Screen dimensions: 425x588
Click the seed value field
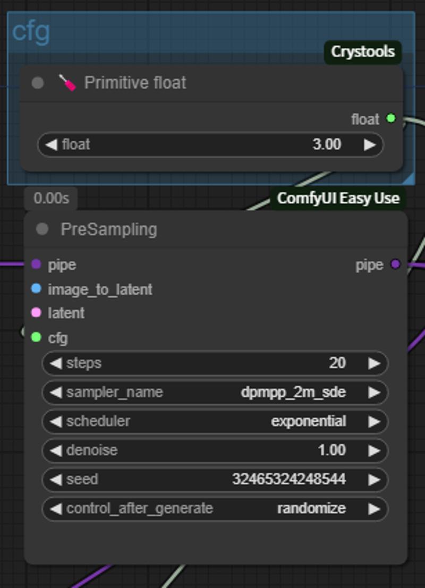[215, 479]
